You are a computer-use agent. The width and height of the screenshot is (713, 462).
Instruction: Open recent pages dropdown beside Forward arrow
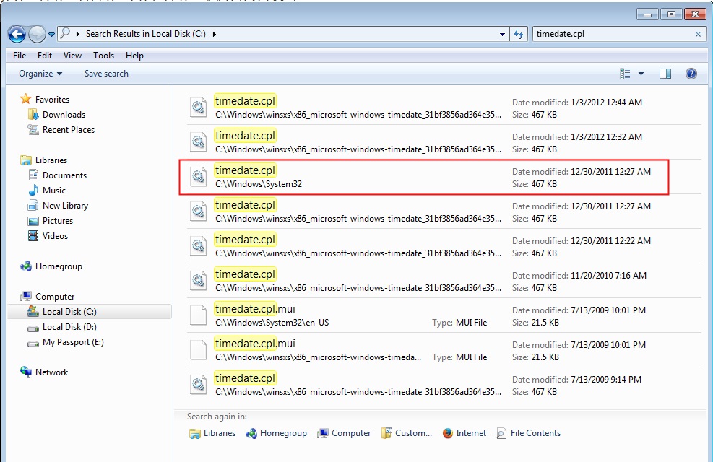point(51,35)
